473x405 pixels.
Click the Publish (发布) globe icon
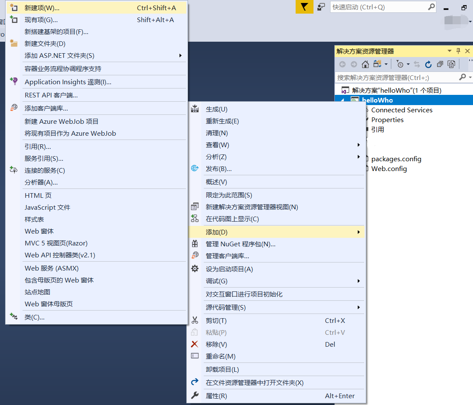tap(195, 168)
